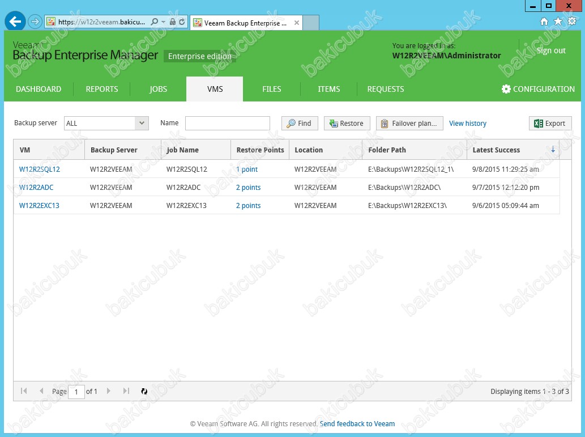Click Sign out
Viewport: 585px width, 437px height.
pos(551,50)
